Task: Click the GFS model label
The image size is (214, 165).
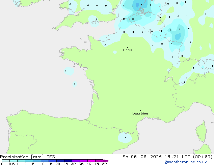Action: pos(51,157)
